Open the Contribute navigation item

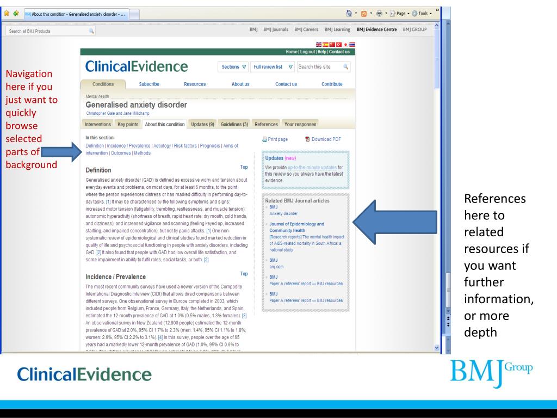(332, 84)
